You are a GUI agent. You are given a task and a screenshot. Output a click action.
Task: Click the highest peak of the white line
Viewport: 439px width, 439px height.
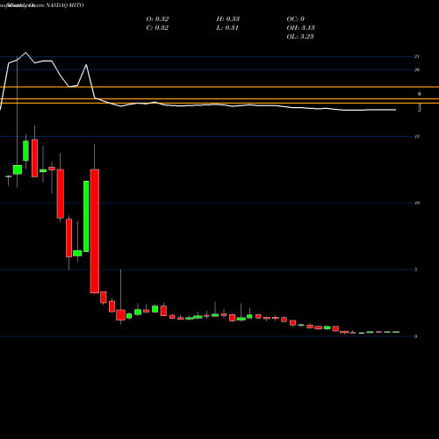coord(25,53)
